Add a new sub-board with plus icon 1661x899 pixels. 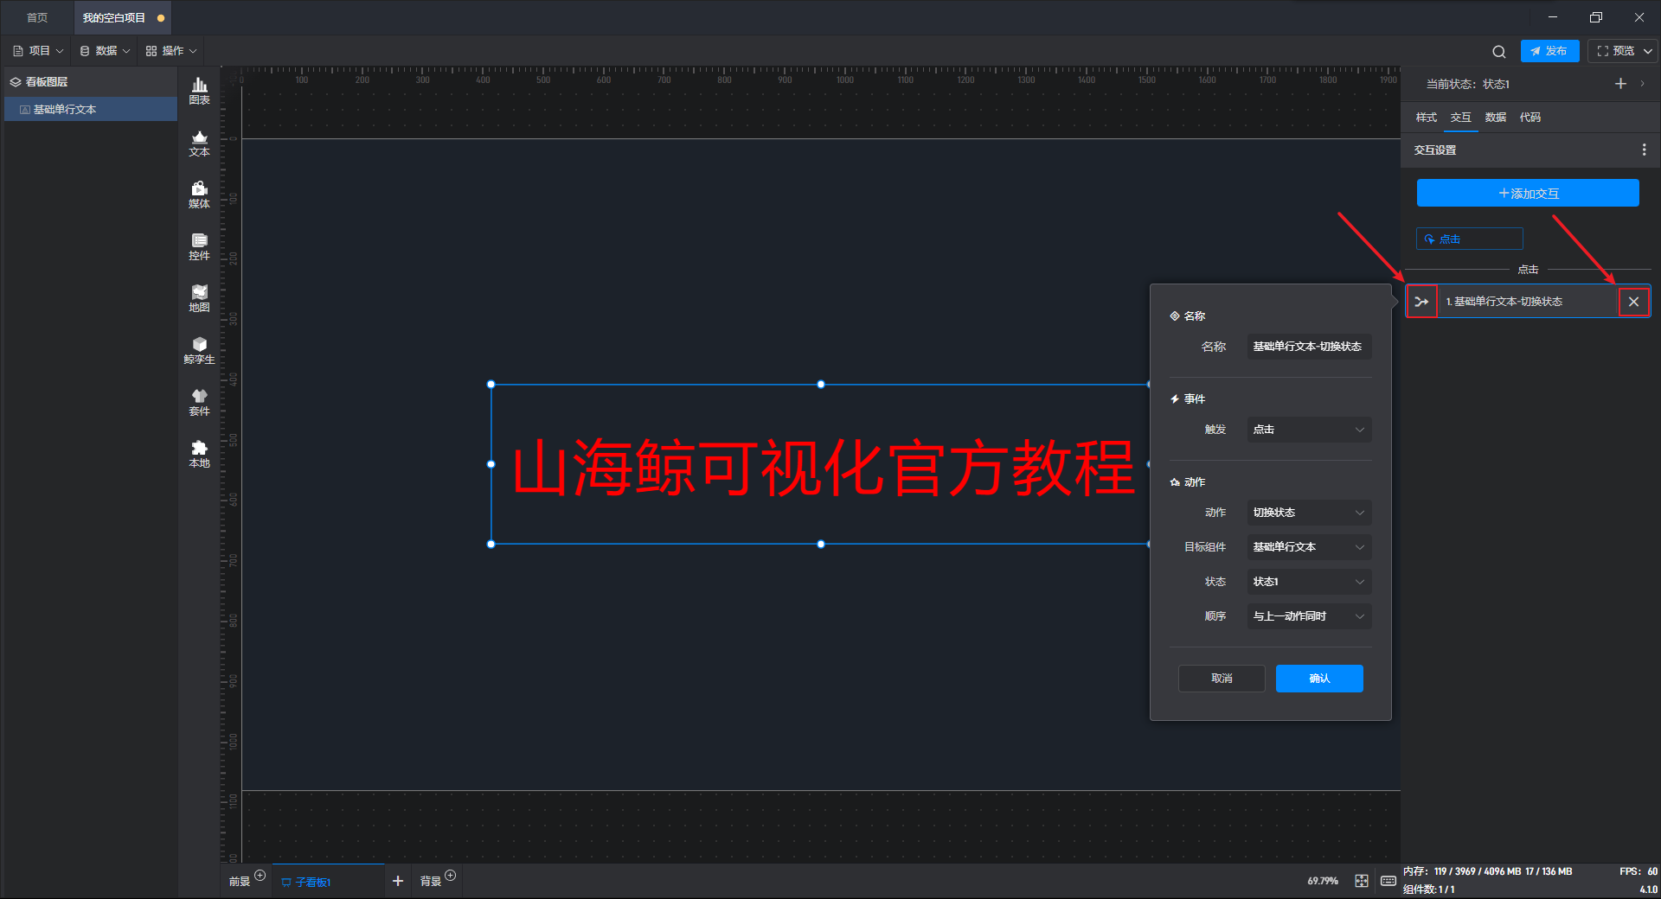click(398, 881)
